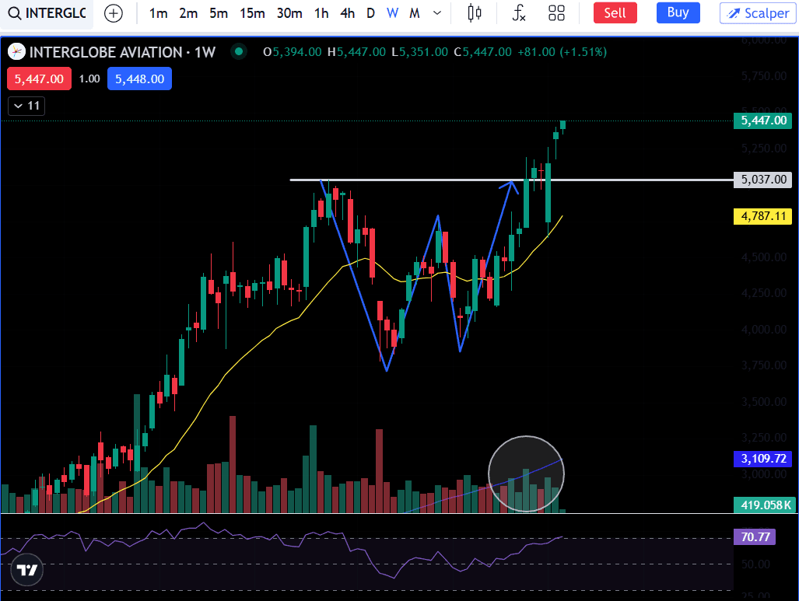This screenshot has height=601, width=799.
Task: Select the 30m timeframe
Action: click(289, 13)
